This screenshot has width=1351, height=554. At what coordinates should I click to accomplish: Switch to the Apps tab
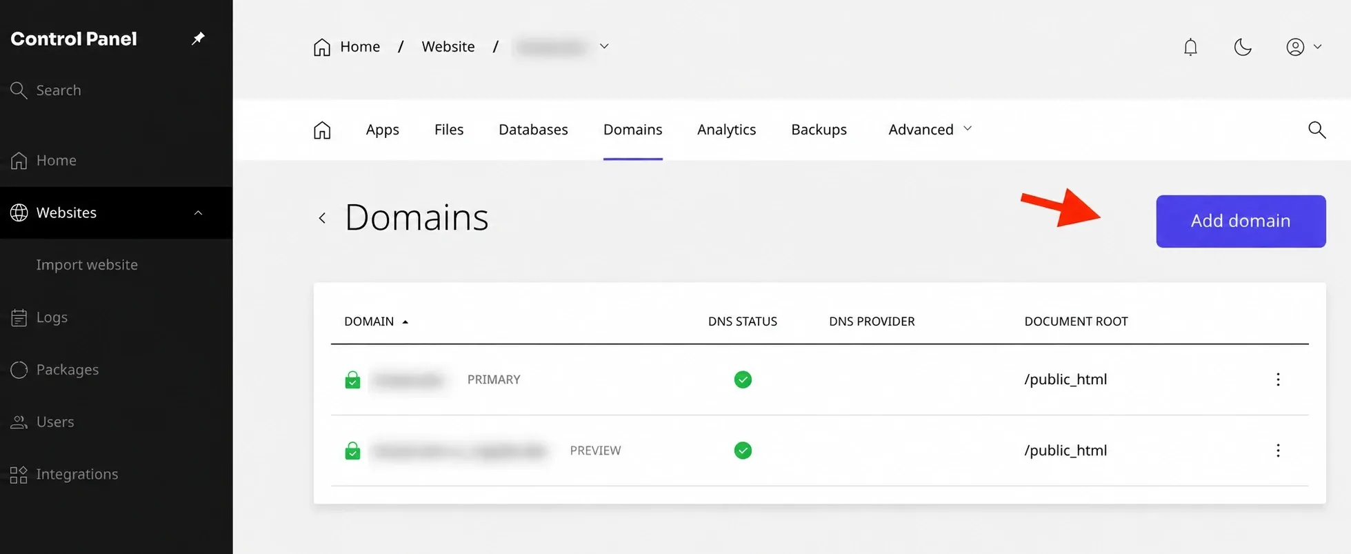[x=383, y=130]
